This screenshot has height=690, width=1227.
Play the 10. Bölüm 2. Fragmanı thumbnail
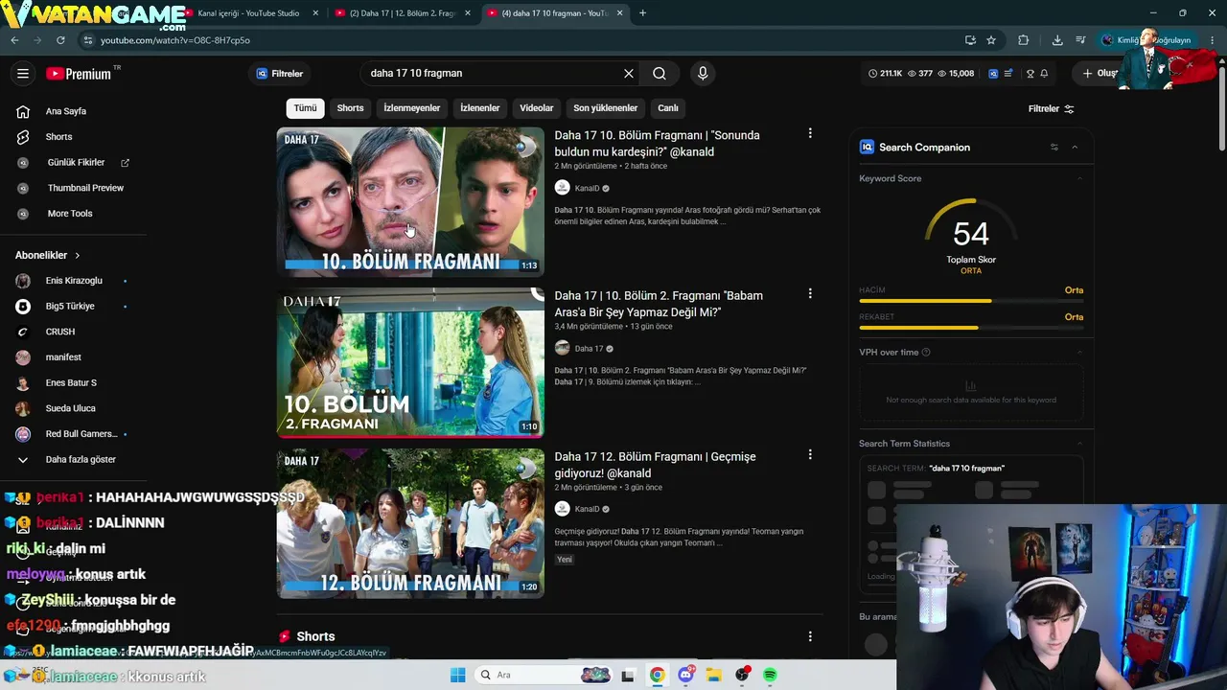(x=410, y=363)
